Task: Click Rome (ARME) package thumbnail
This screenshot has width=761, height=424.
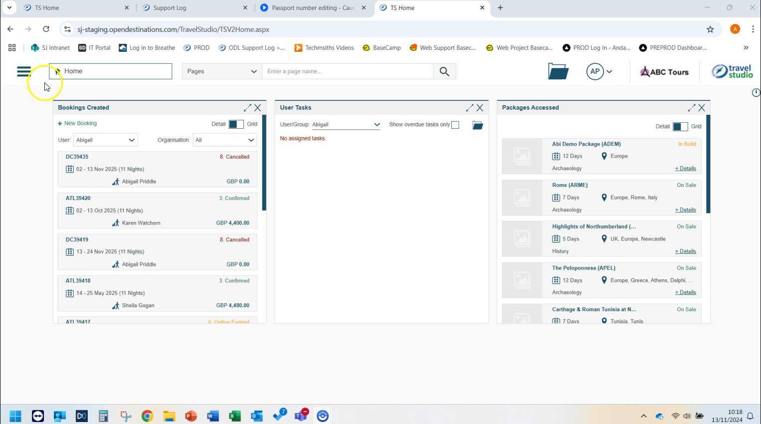Action: click(522, 198)
